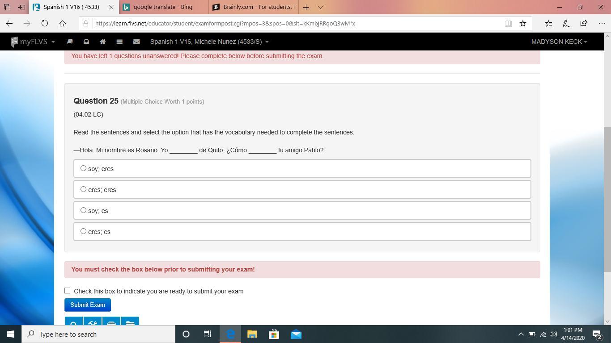Screen dimensions: 611x343
Task: Close the Spanish 1 V16 tab
Action: [x=111, y=7]
